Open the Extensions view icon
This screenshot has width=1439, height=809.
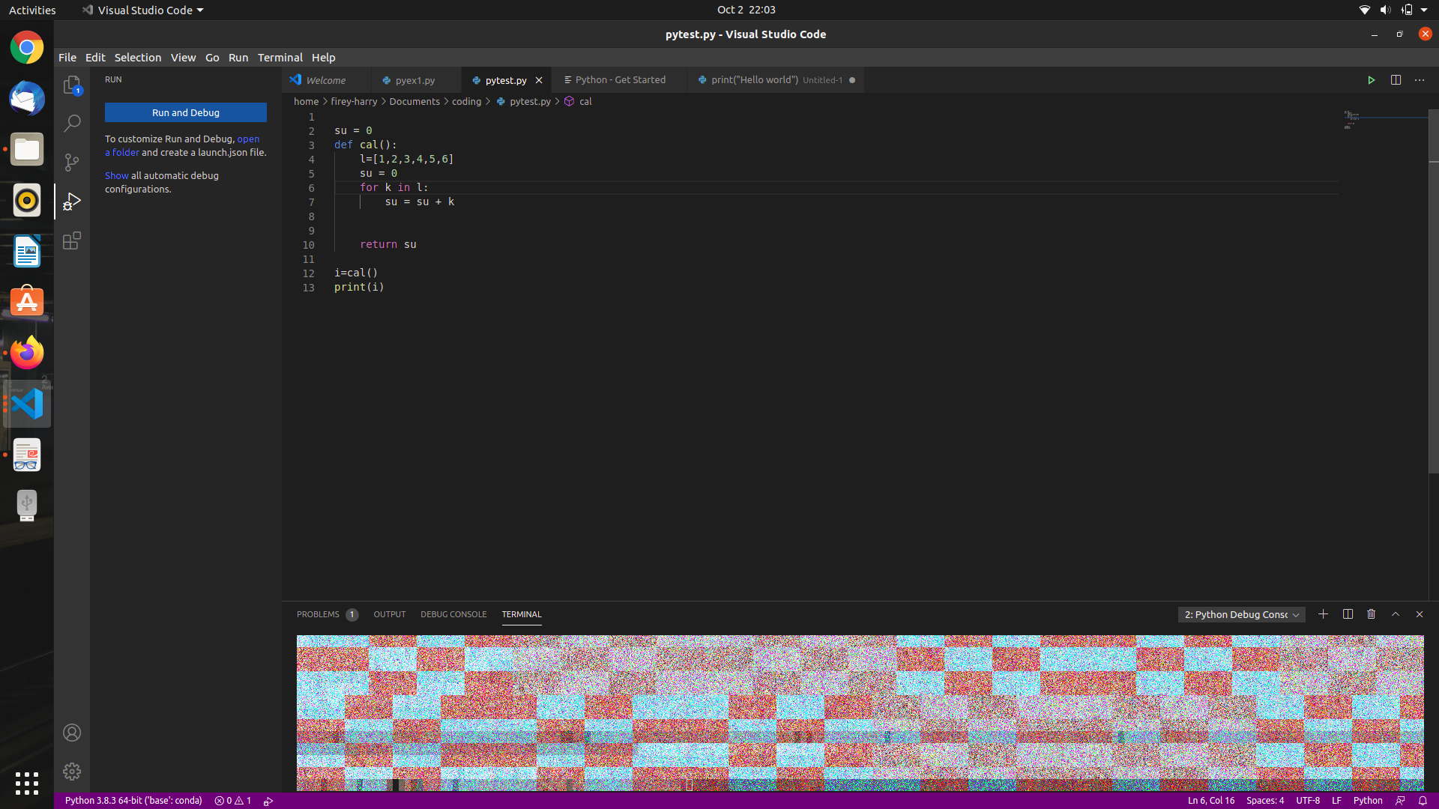[72, 240]
